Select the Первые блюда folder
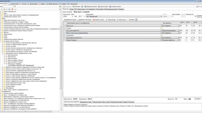 click(8, 34)
